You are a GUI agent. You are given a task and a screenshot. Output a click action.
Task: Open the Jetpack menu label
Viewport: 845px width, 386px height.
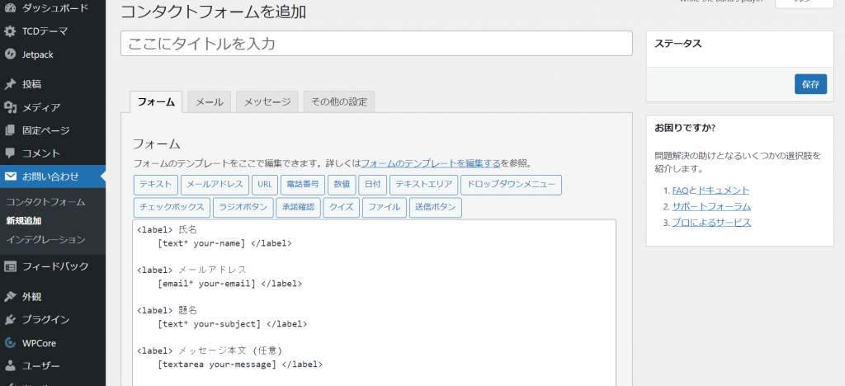pos(38,54)
